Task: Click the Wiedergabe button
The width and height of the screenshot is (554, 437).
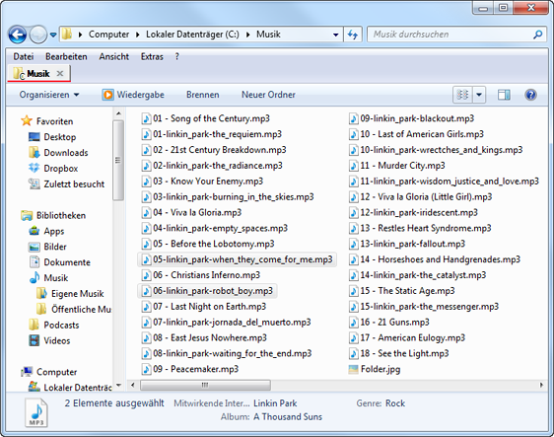Action: [x=133, y=95]
